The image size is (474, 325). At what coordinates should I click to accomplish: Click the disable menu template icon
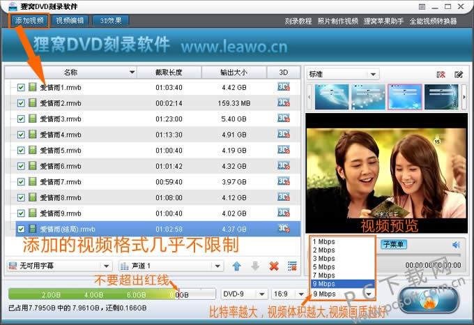[x=441, y=74]
